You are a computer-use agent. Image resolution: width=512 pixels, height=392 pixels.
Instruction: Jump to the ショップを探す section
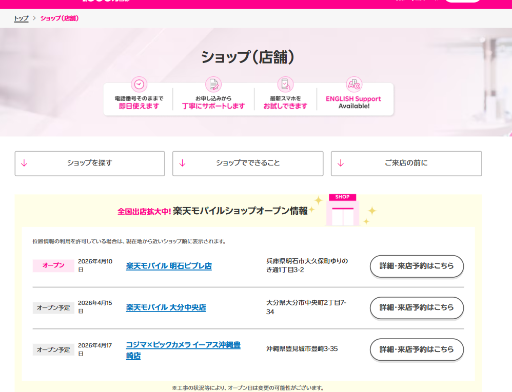tap(90, 163)
